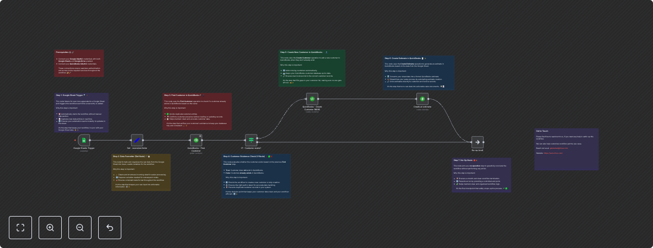Click the Google Sheets Trigger label
Image resolution: width=653 pixels, height=248 pixels.
pos(84,148)
